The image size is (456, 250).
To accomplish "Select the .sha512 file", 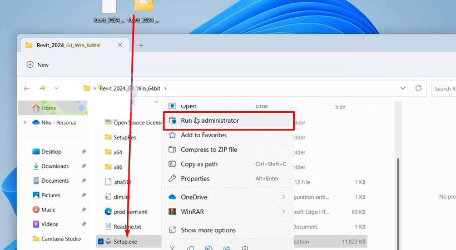I will (122, 182).
